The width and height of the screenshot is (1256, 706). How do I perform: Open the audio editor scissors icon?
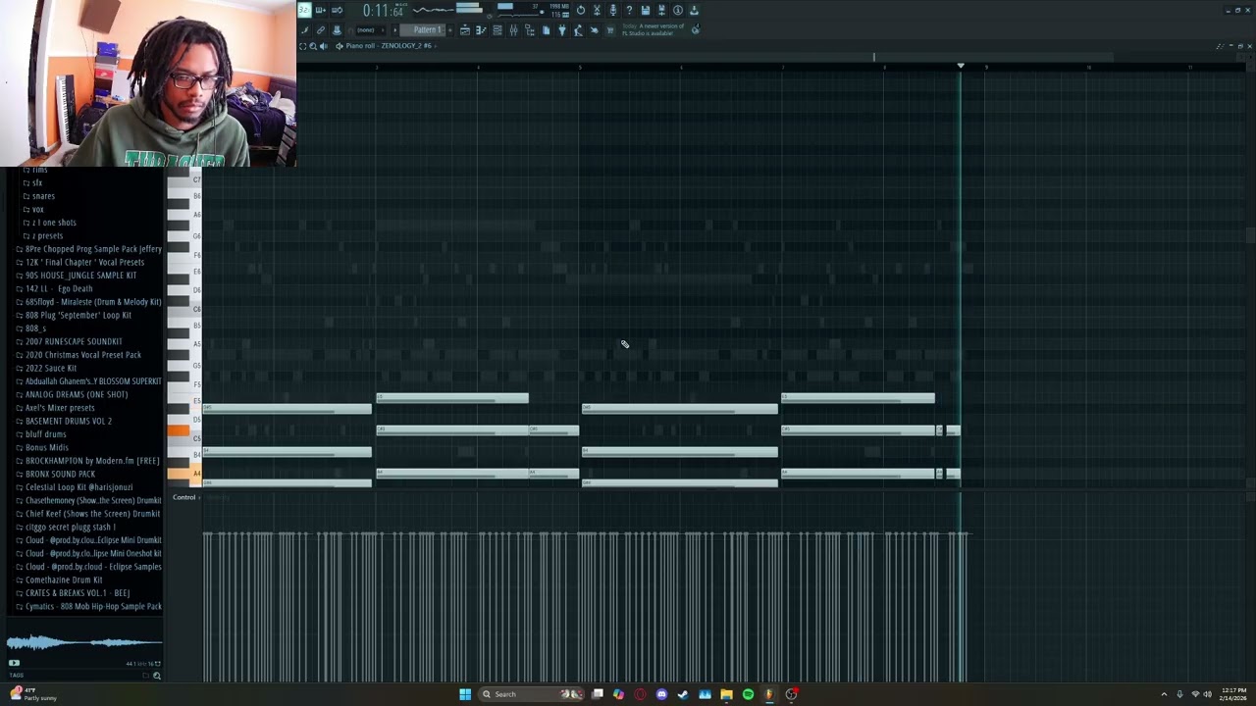[x=597, y=10]
